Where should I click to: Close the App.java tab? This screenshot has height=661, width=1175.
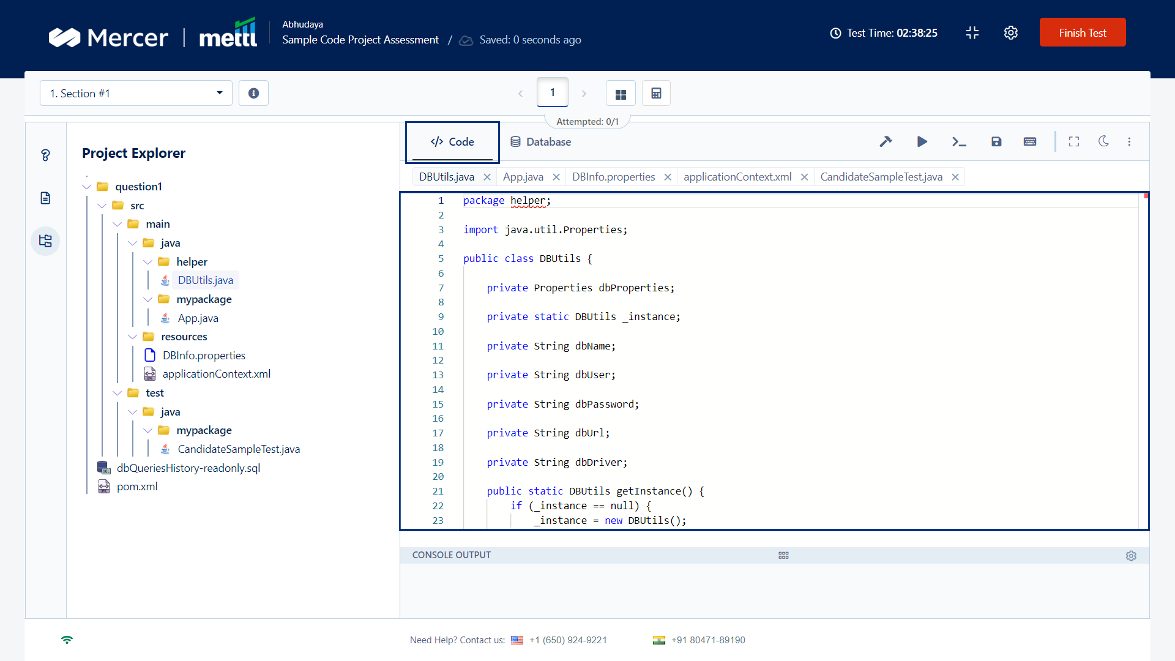click(x=556, y=177)
